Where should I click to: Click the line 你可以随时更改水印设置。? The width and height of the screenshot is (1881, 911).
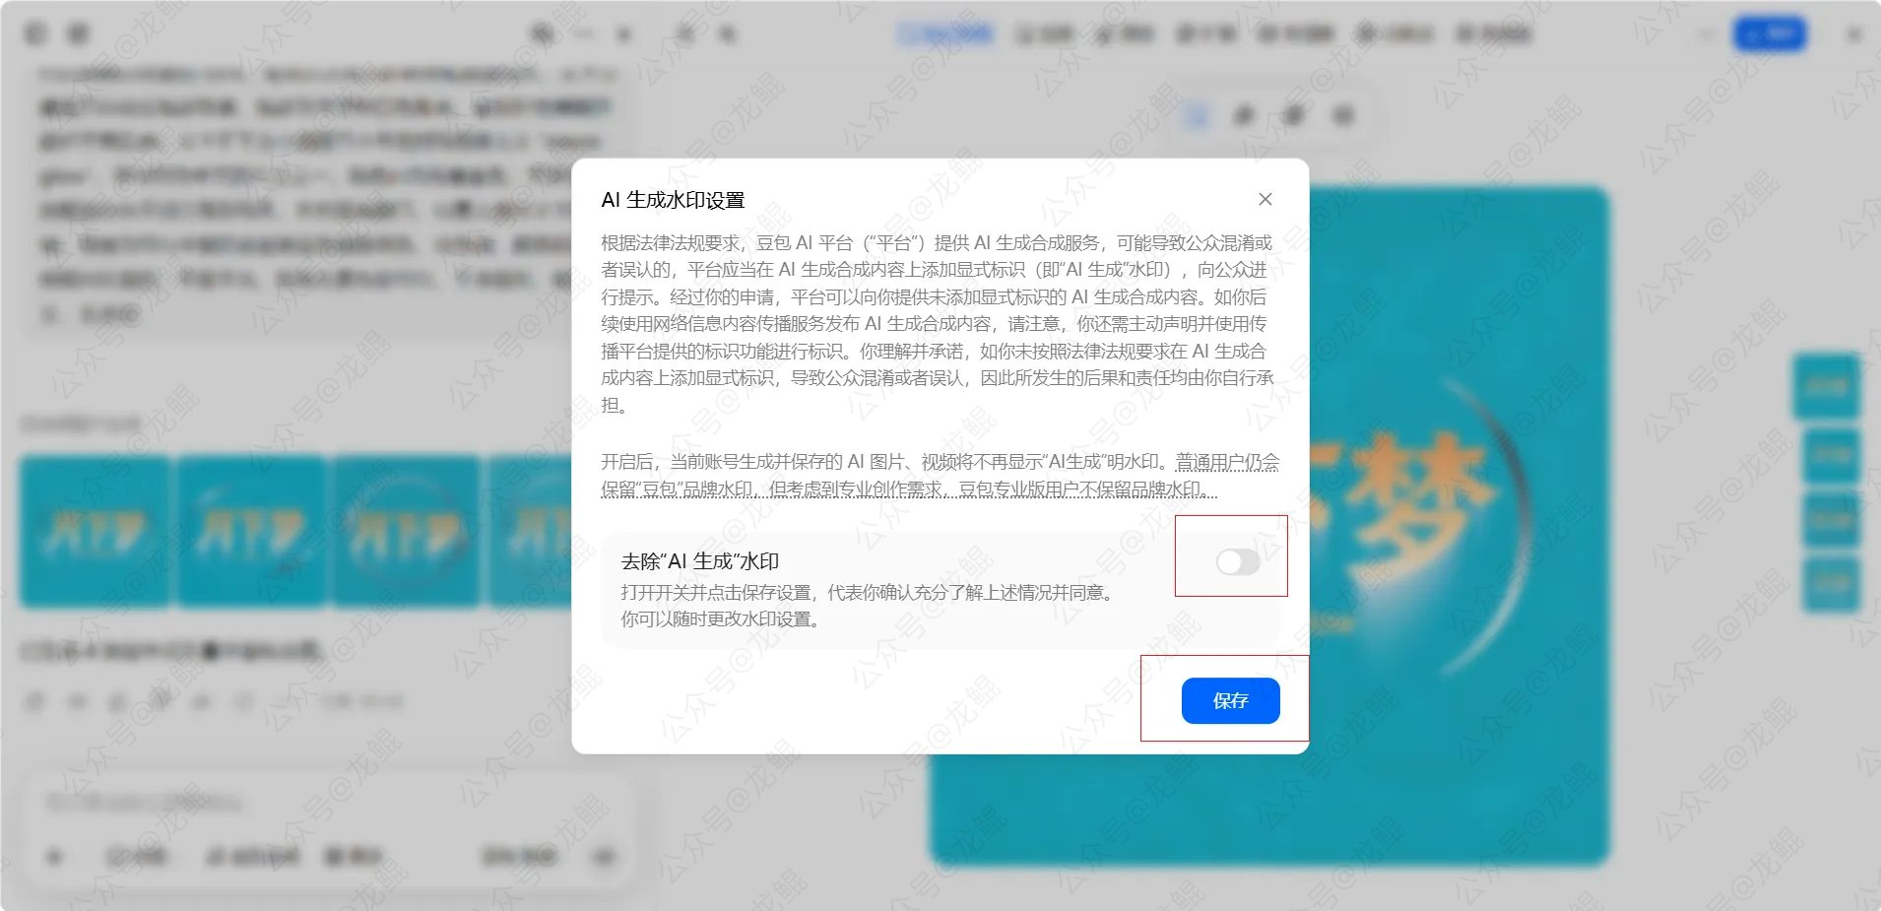coord(723,619)
